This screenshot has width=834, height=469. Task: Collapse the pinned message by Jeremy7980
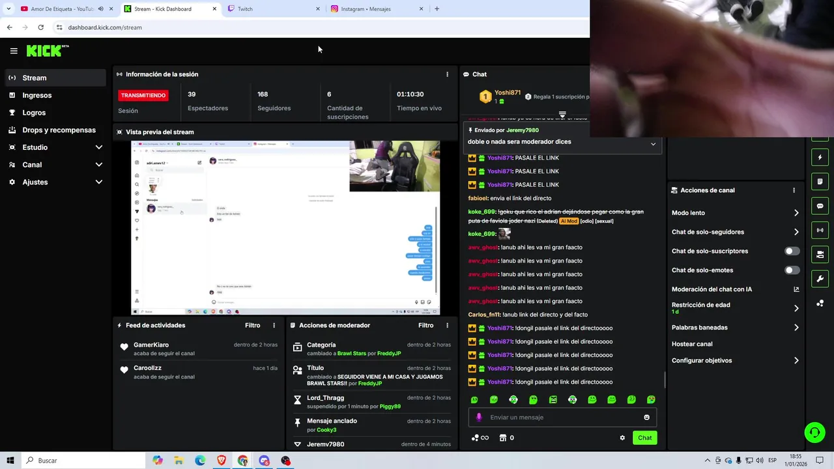click(x=653, y=144)
